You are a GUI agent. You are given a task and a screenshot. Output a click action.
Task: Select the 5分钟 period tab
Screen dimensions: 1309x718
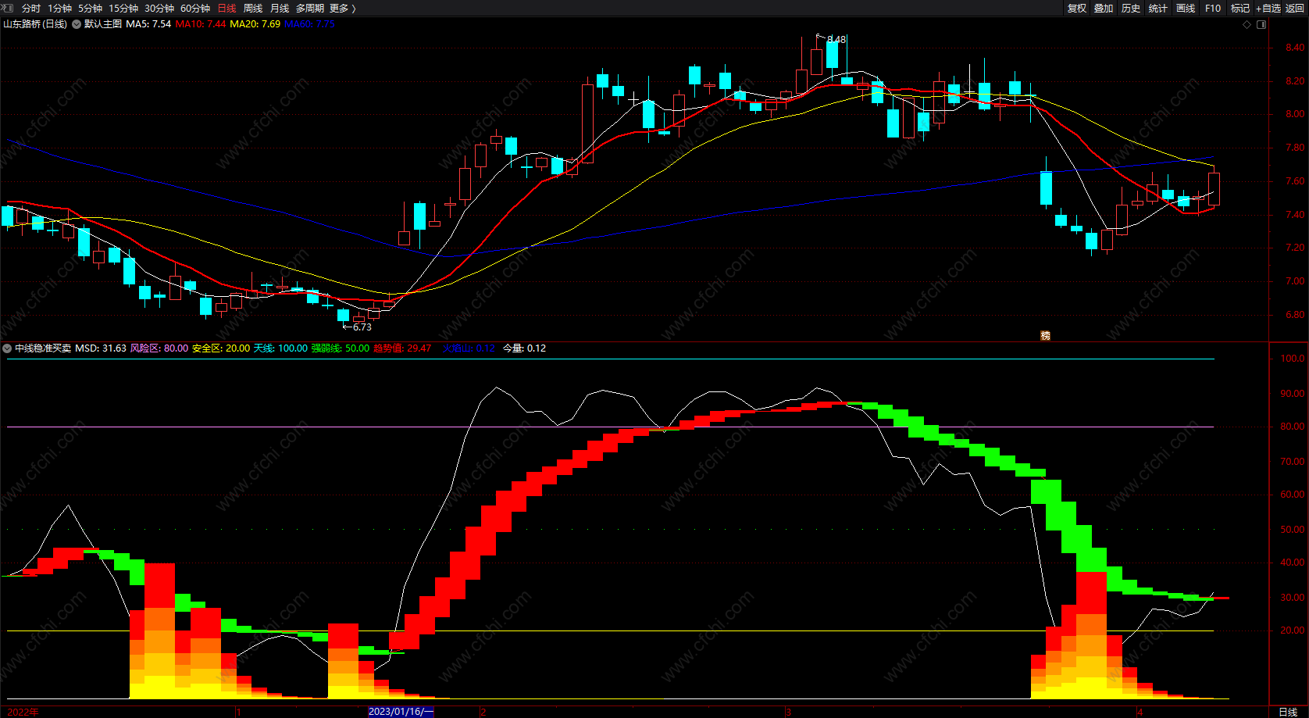pos(91,8)
